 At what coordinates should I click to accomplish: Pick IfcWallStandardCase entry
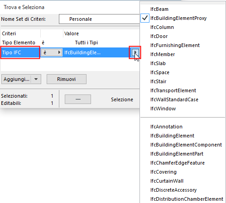pos(183,99)
